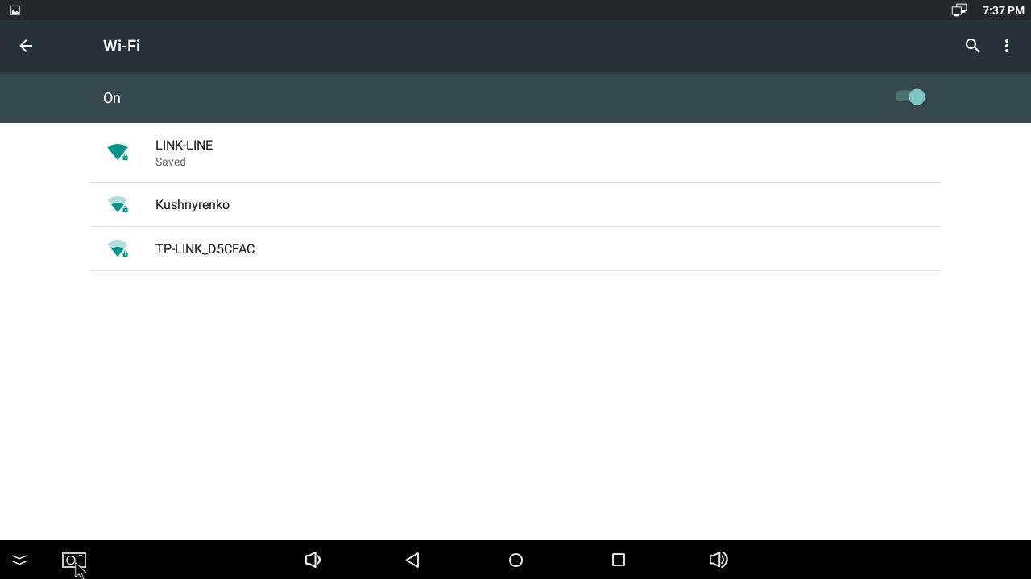Screen dimensions: 1031x579
Task: Connect to the Kushnyrenko network
Action: pyautogui.click(x=515, y=204)
